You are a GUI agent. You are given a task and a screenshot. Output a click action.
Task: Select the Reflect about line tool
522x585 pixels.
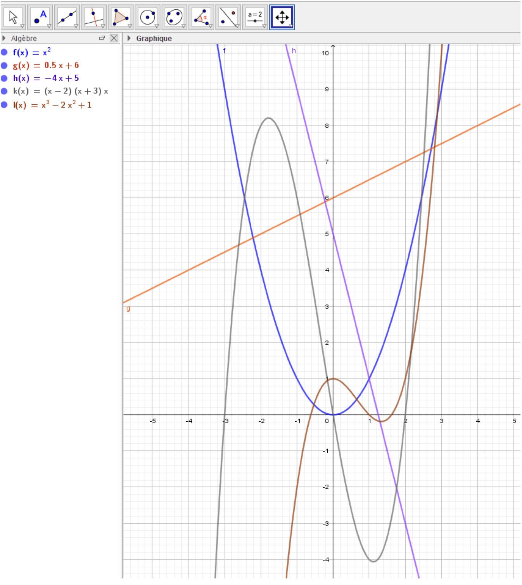coord(228,17)
